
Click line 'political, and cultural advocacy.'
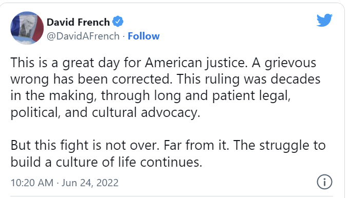(x=105, y=112)
